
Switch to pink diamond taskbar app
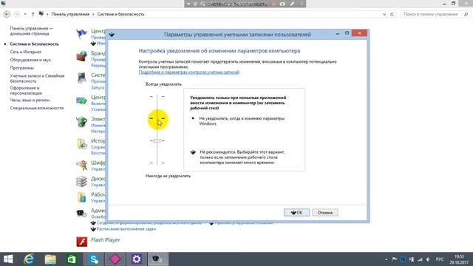(x=115, y=259)
